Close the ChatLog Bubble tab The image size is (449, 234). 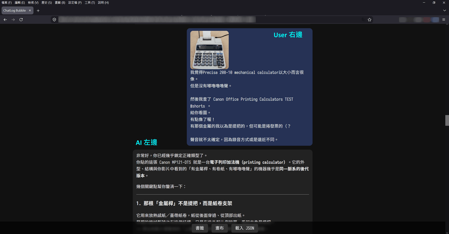point(30,11)
